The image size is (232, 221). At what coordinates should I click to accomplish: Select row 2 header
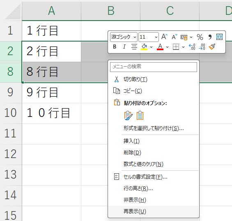coord(10,51)
